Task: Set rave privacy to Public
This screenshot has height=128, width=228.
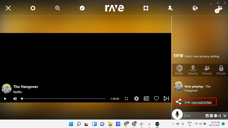Action: pos(179,70)
